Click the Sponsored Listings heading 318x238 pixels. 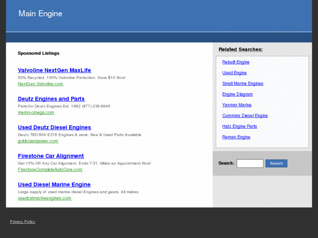tap(38, 53)
